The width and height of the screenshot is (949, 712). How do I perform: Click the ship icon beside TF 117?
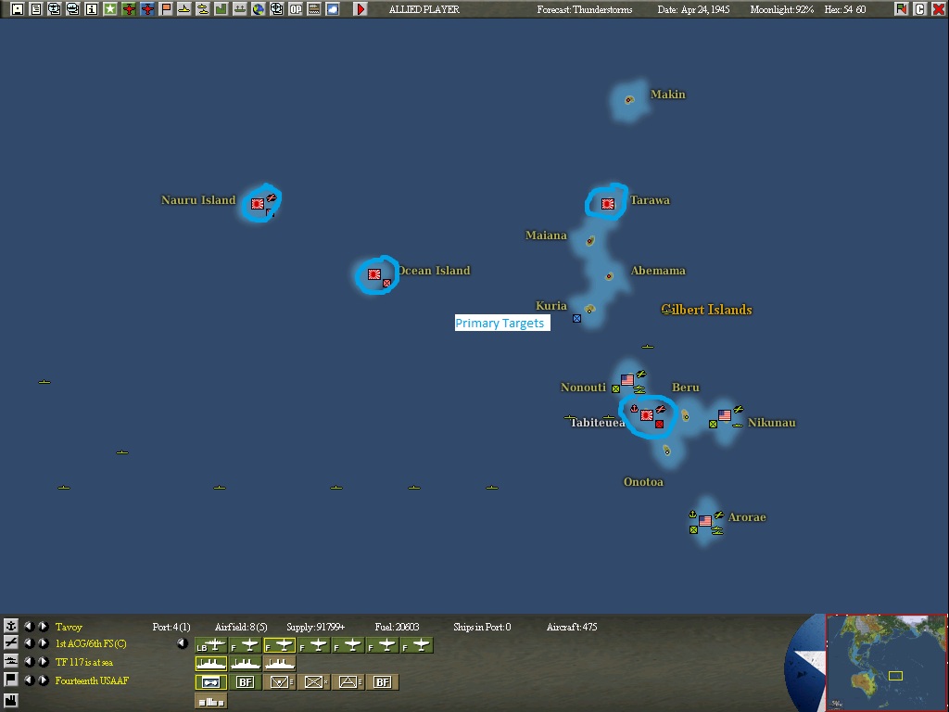(x=11, y=661)
